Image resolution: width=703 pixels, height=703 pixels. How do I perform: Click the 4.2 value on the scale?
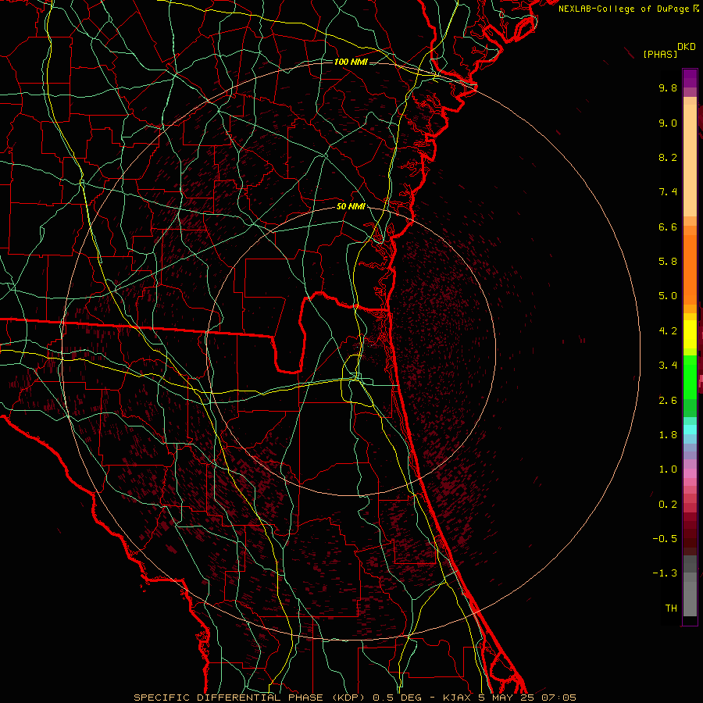[668, 331]
